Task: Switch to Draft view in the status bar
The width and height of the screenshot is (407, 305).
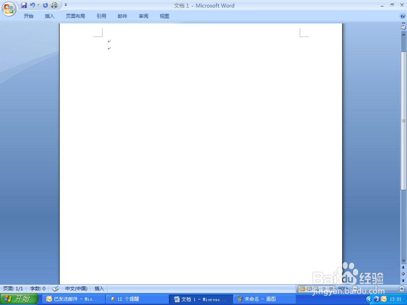Action: coord(331,288)
